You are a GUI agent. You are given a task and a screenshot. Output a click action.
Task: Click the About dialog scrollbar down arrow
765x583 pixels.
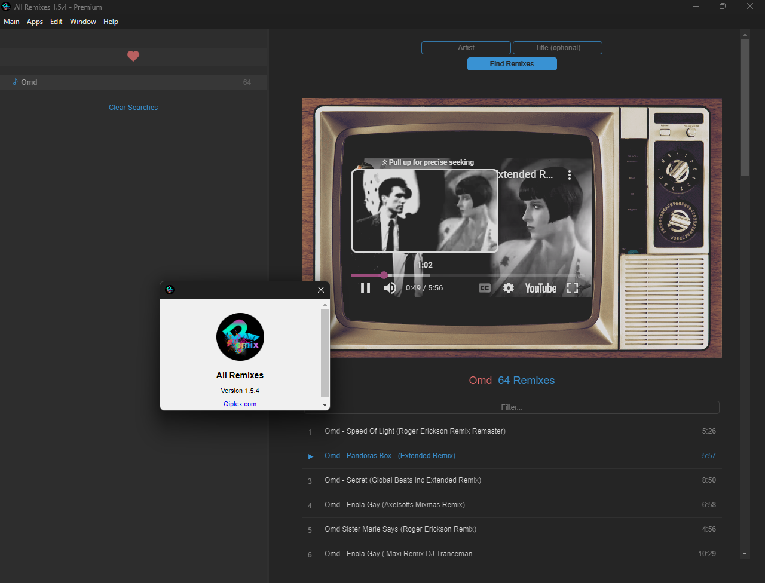click(325, 405)
